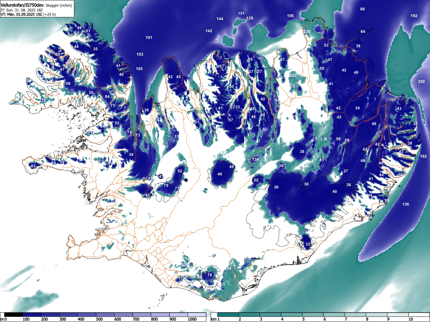430x322 pixels.
Task: Click the 'm 0' label starting the metre legend
Action: point(3,319)
